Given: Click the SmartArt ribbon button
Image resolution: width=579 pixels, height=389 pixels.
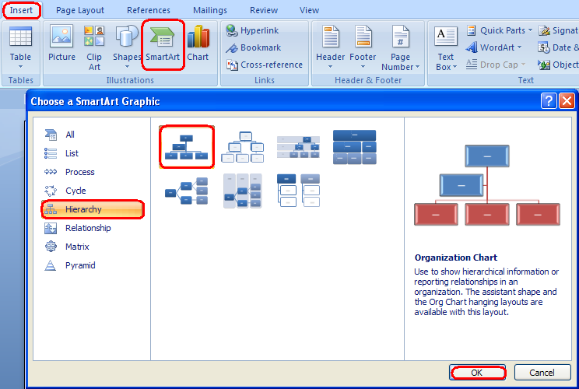Looking at the screenshot, I should click(x=163, y=44).
